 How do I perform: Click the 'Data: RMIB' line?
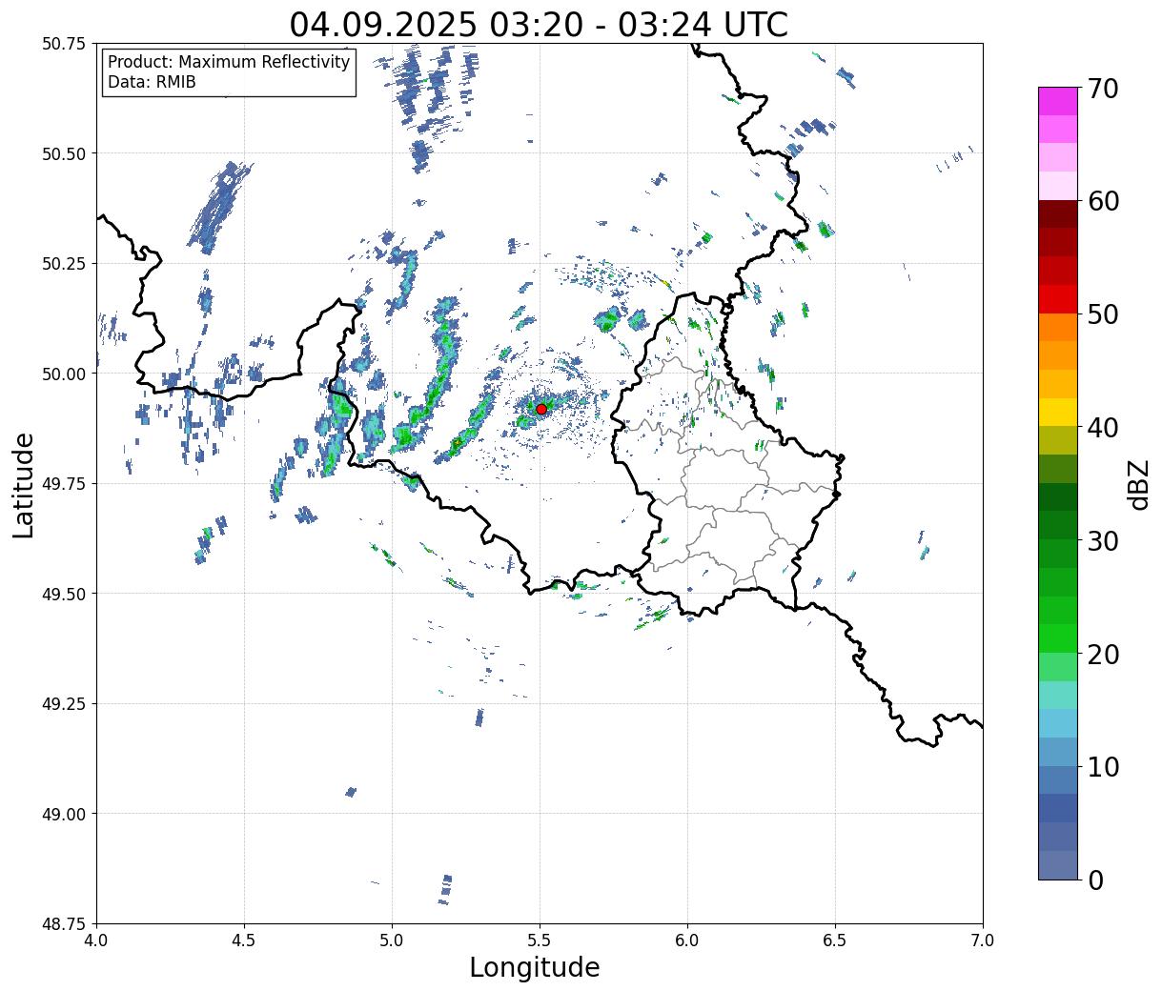pos(152,82)
